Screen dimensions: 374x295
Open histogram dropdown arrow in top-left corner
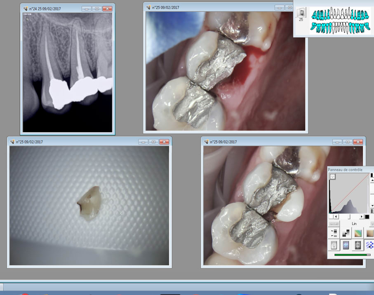(x=332, y=177)
